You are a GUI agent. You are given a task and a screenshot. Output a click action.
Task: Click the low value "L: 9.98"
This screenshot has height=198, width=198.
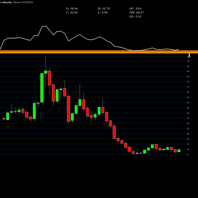103,13
